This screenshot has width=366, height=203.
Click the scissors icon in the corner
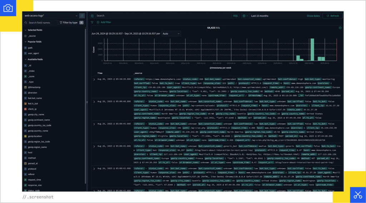point(357,195)
